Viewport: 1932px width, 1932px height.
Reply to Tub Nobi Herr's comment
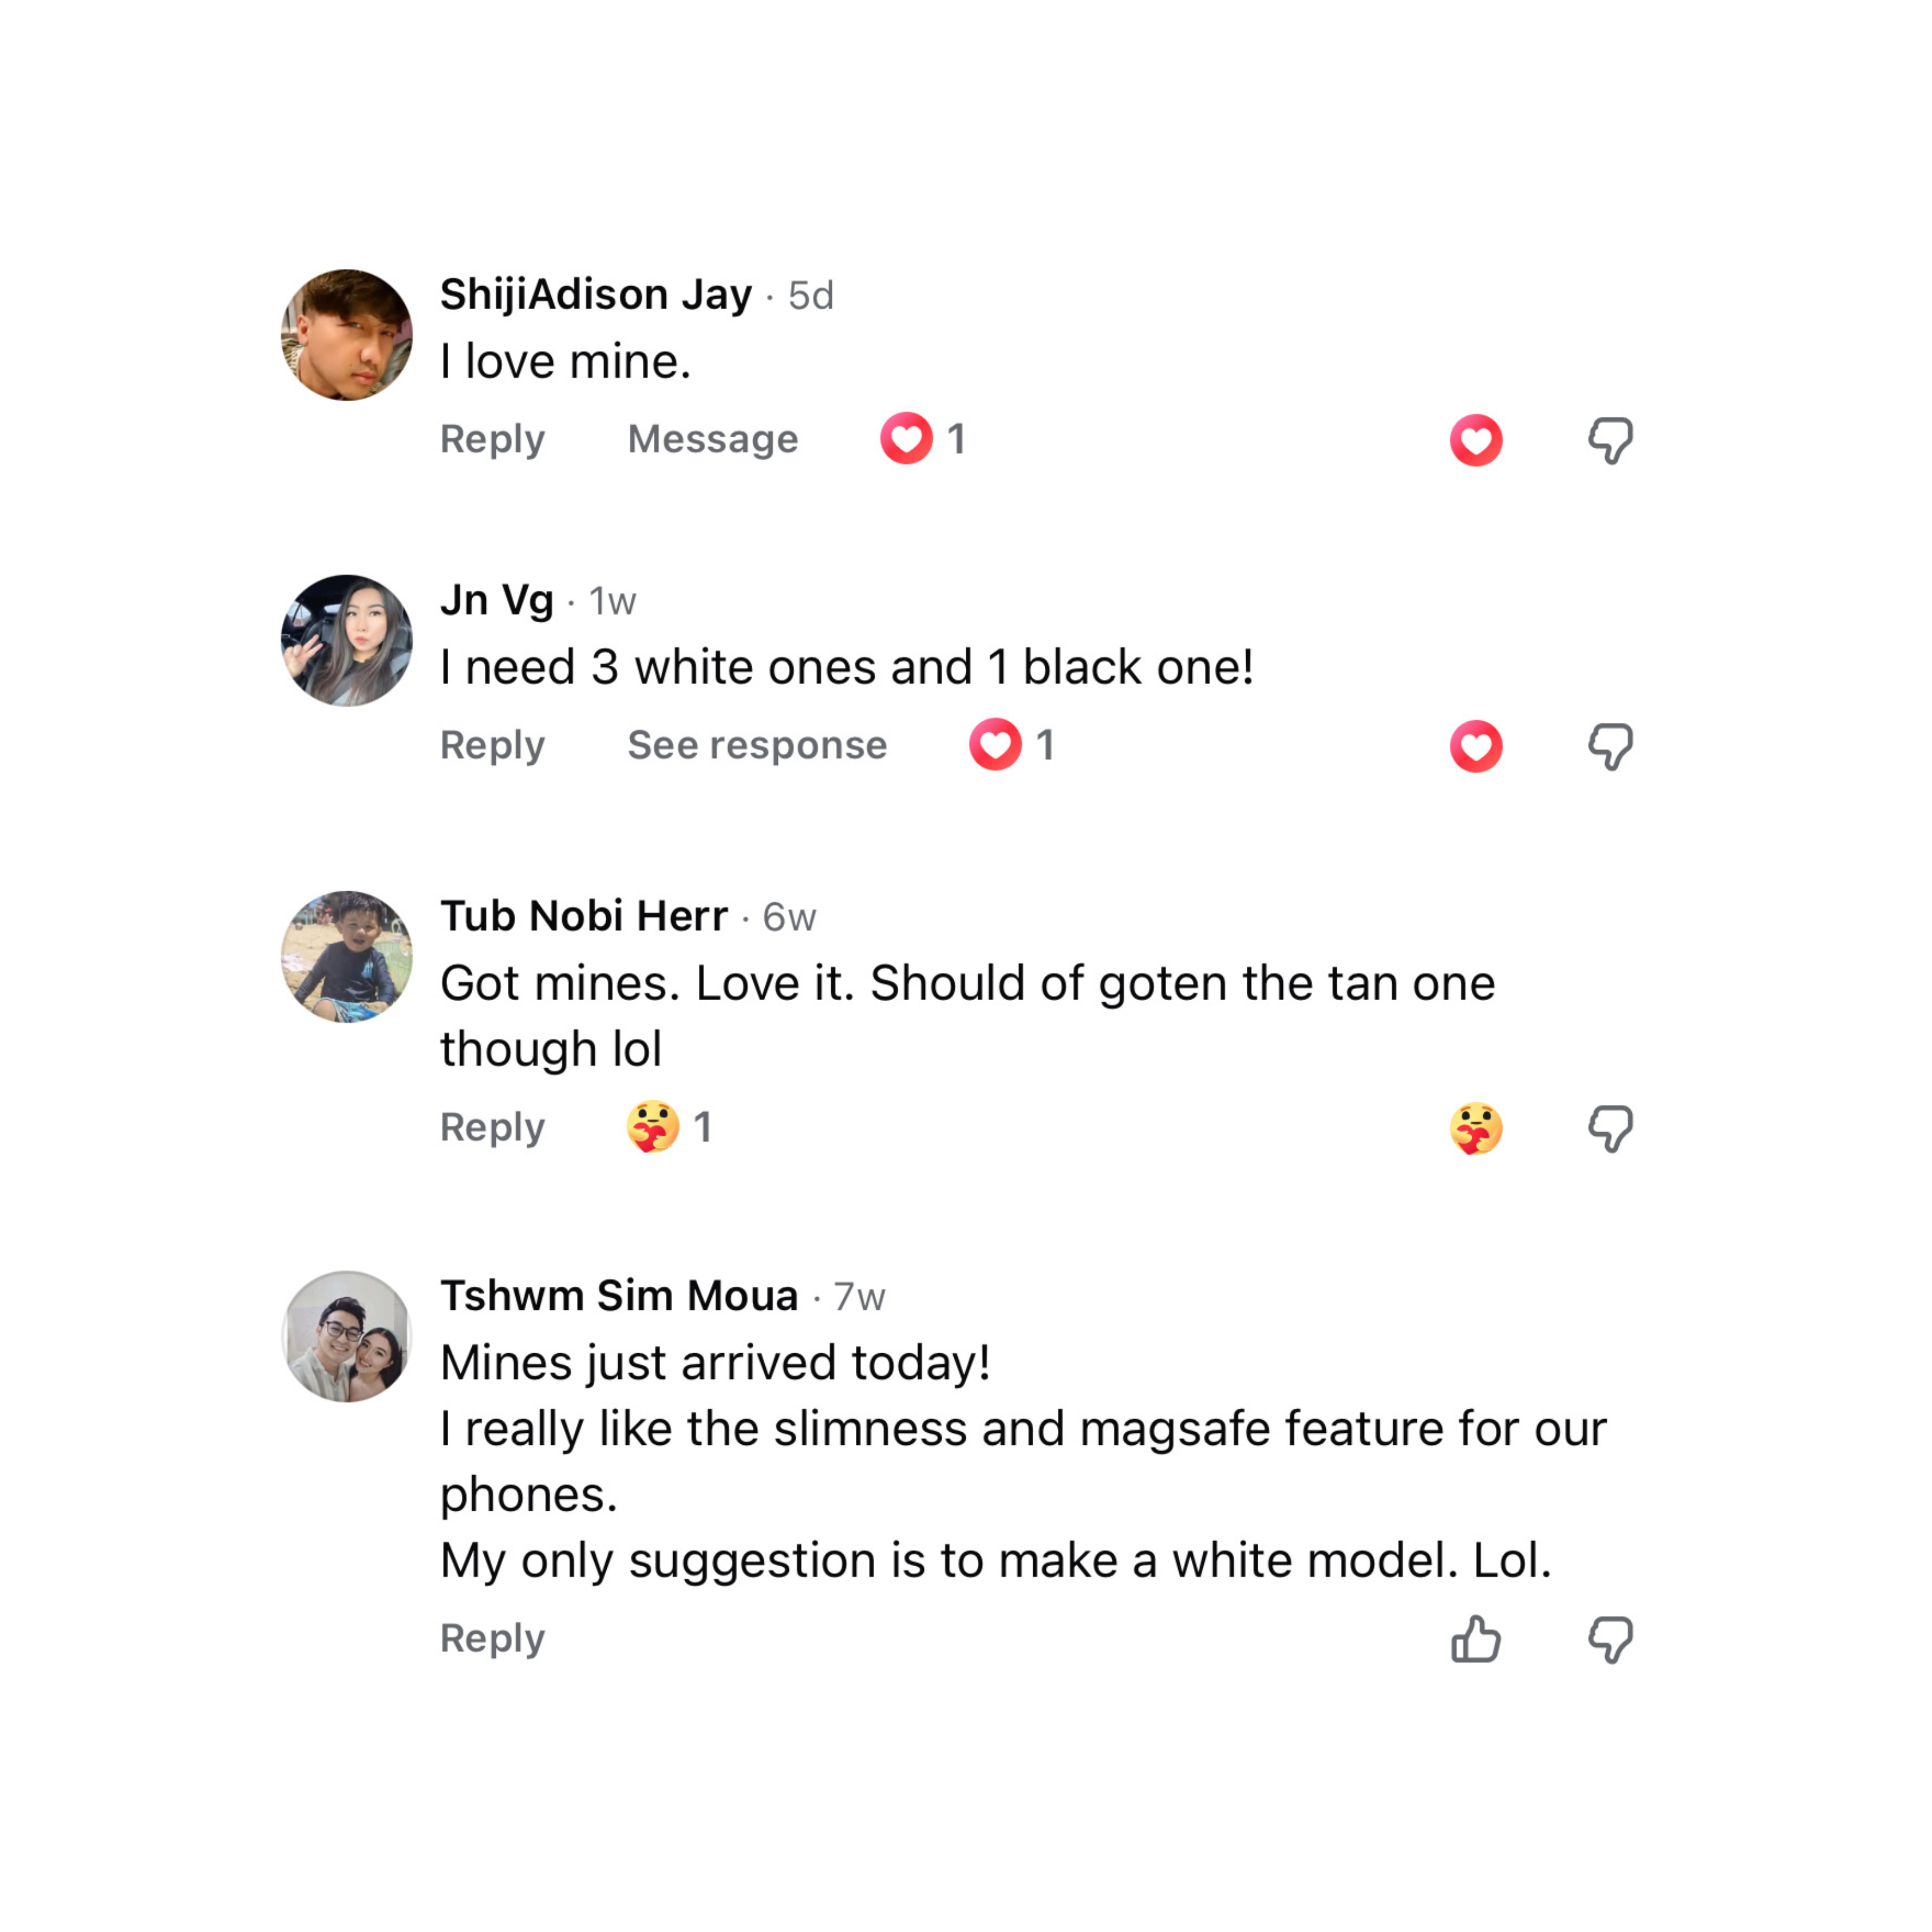(492, 1127)
